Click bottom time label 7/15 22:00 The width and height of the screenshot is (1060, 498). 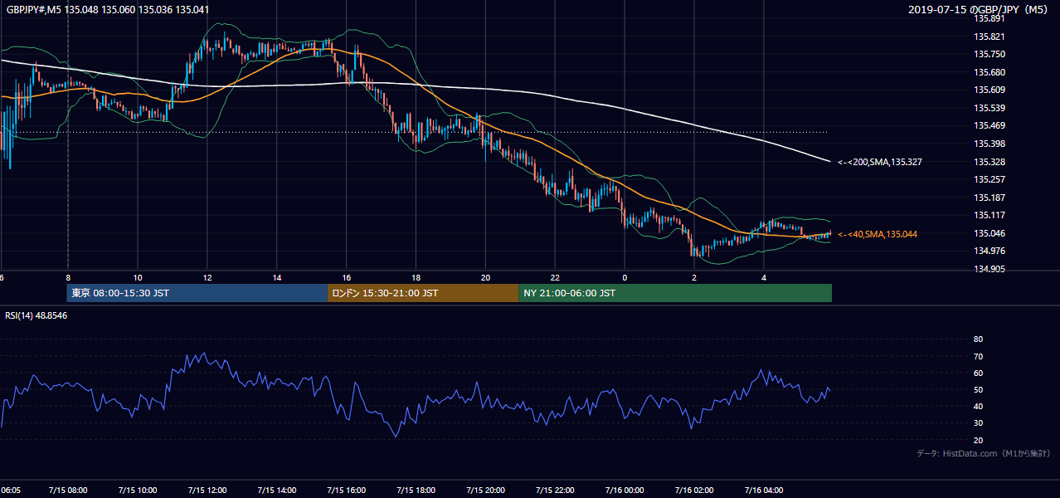click(556, 490)
